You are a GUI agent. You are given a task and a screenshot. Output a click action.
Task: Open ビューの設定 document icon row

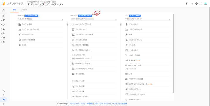point(147,24)
